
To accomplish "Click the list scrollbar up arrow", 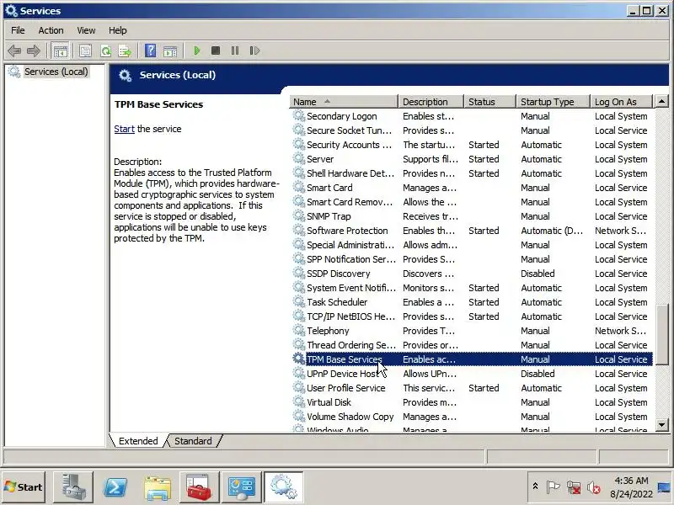I will [x=661, y=101].
